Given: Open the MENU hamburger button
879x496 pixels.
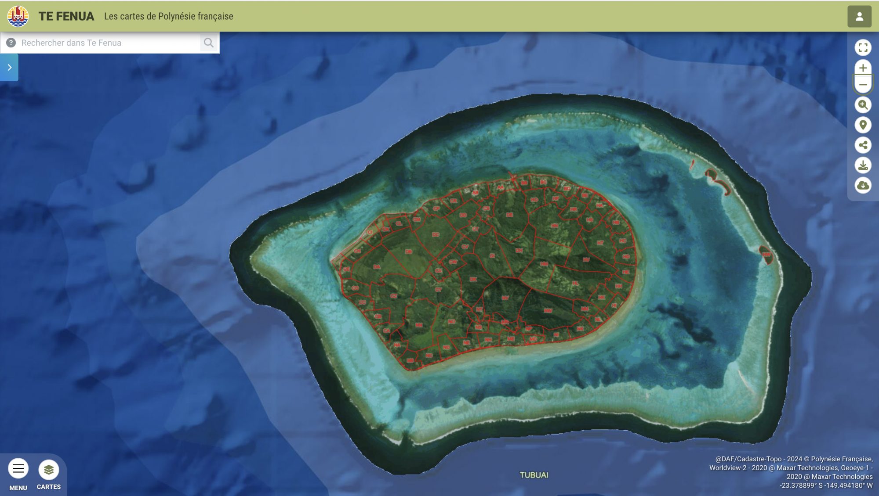Looking at the screenshot, I should click(x=18, y=469).
